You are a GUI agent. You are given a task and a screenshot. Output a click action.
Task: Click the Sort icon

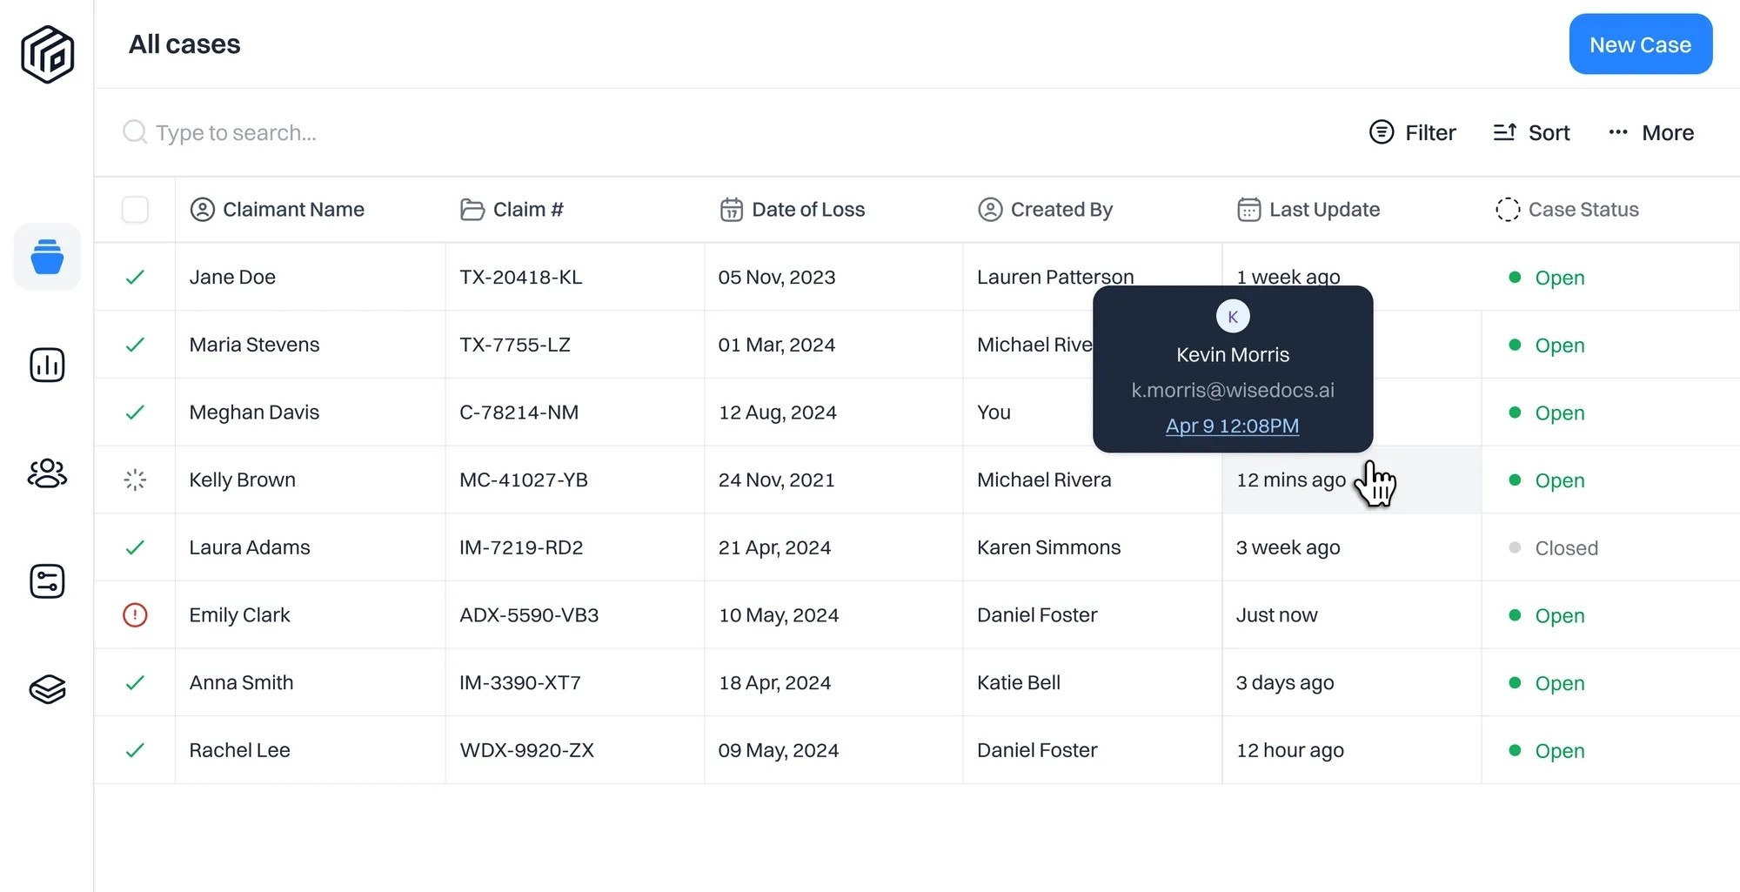click(x=1505, y=132)
